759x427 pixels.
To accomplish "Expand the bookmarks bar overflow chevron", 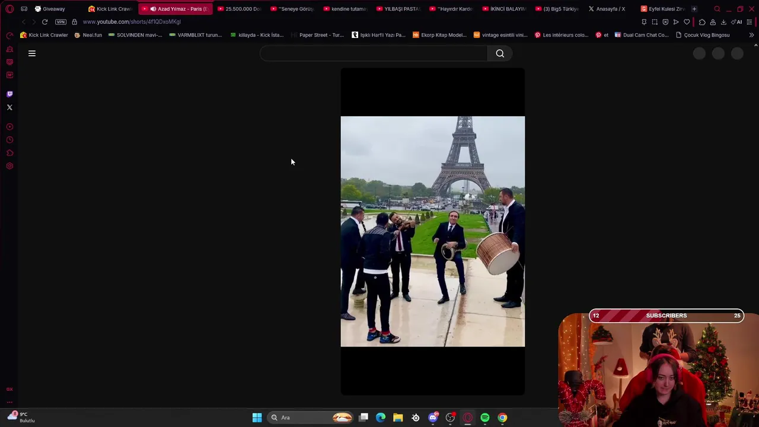I will (x=751, y=35).
